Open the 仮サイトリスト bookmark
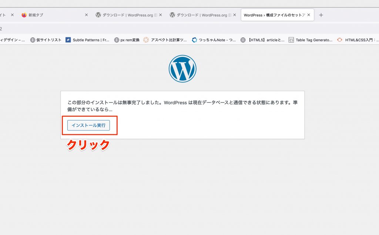Image resolution: width=379 pixels, height=235 pixels. pyautogui.click(x=48, y=40)
